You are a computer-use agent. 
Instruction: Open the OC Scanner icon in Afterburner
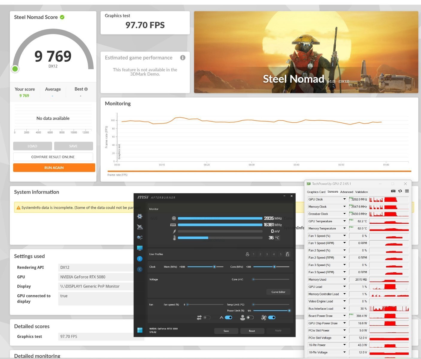[140, 238]
